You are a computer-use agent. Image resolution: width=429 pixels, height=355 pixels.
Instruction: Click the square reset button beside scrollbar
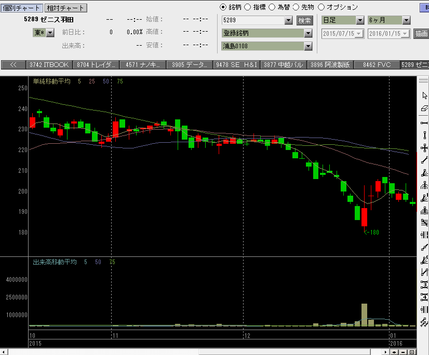(412, 352)
